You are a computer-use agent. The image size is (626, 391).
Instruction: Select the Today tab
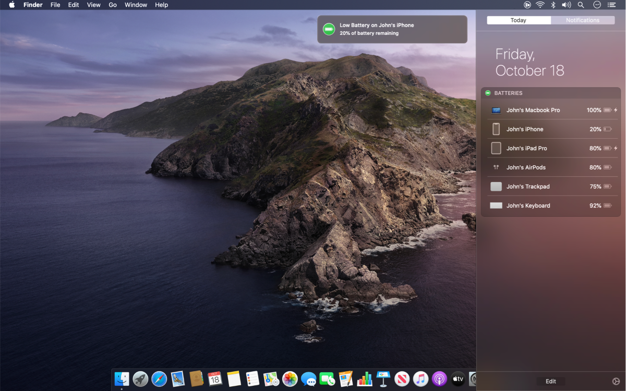[518, 20]
